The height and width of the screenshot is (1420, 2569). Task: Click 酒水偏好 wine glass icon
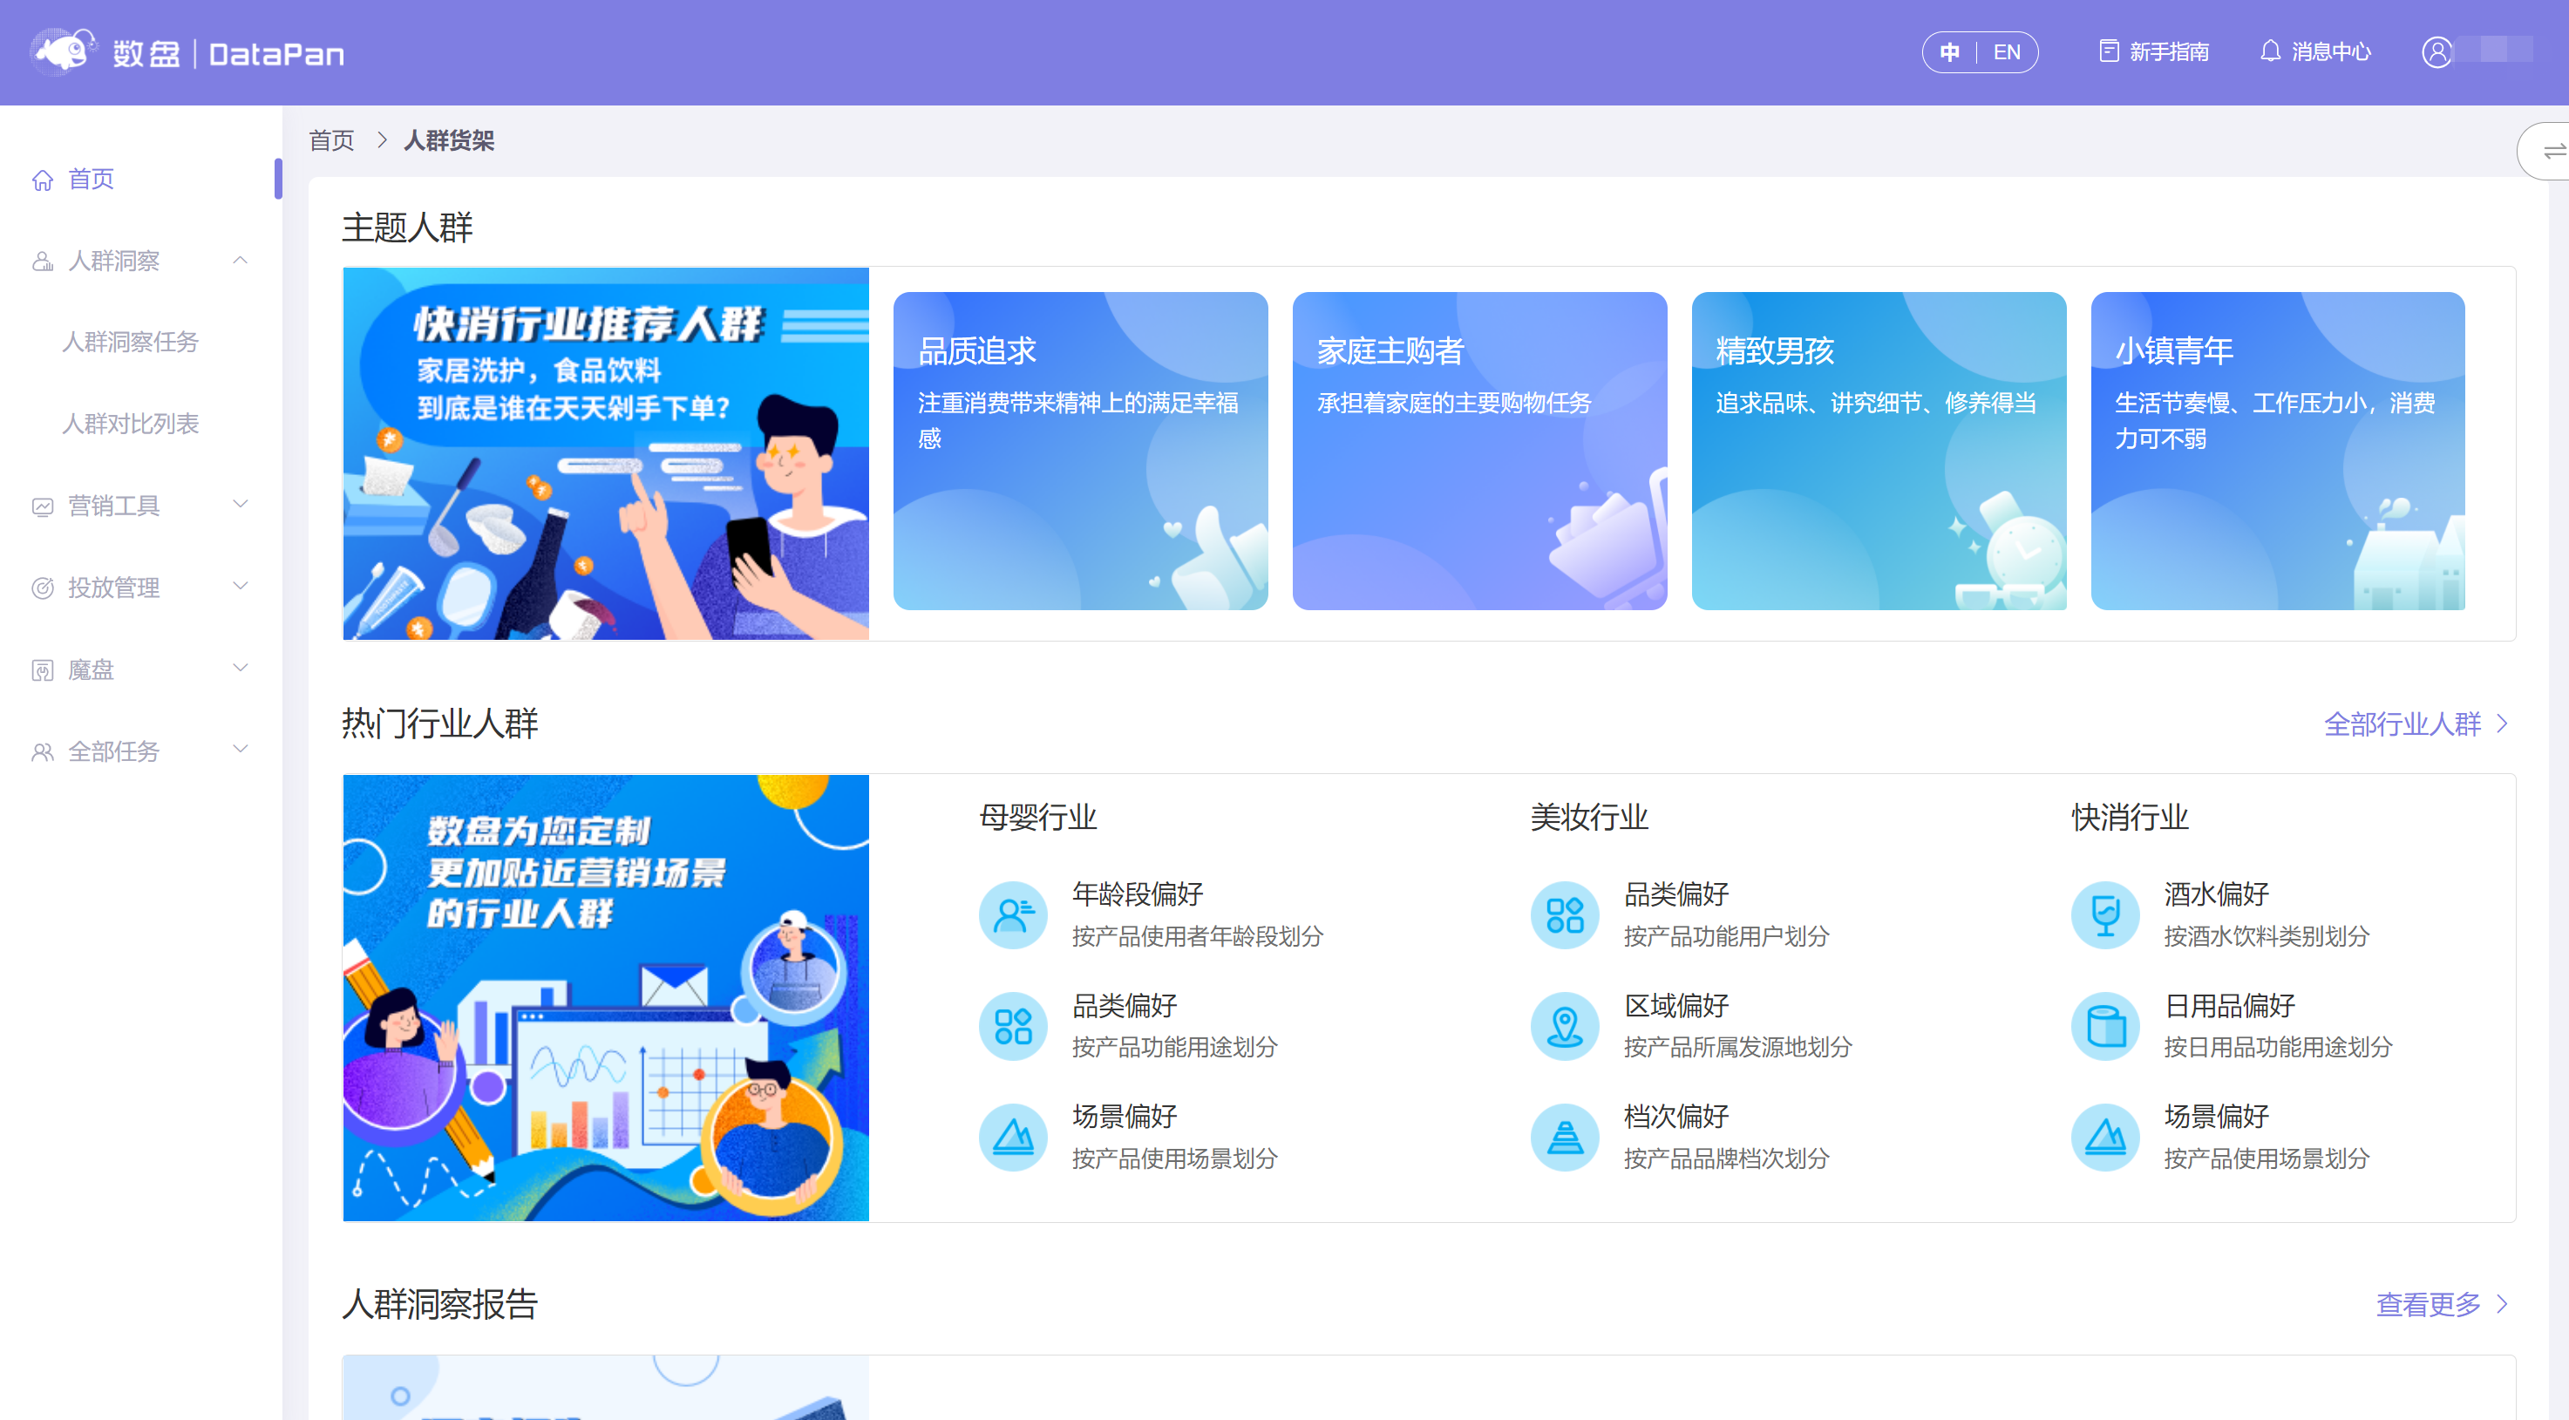pos(2105,914)
